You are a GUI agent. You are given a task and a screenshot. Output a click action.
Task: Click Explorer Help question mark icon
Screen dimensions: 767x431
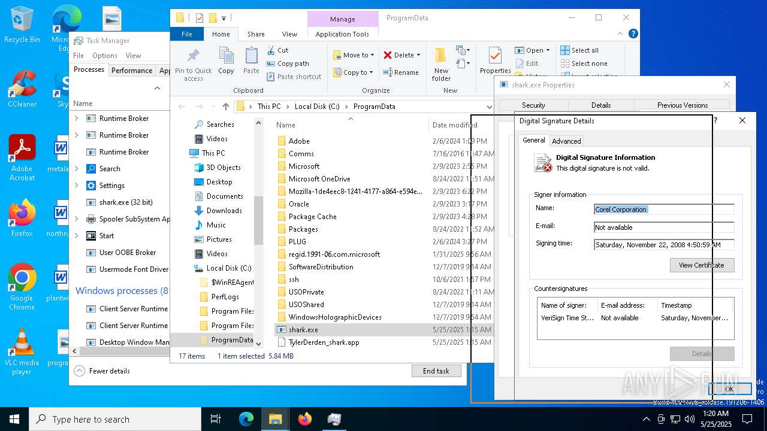coord(633,34)
